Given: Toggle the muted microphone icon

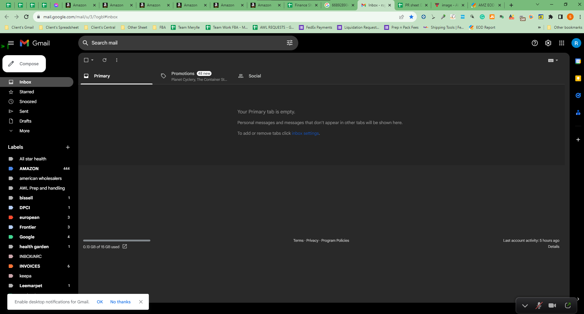Looking at the screenshot, I should (539, 305).
